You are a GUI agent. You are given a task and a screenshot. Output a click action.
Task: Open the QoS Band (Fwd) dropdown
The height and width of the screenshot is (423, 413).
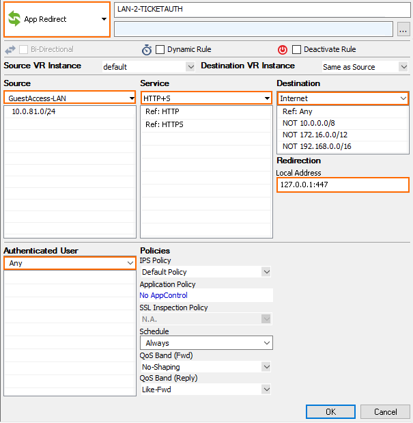(x=206, y=366)
